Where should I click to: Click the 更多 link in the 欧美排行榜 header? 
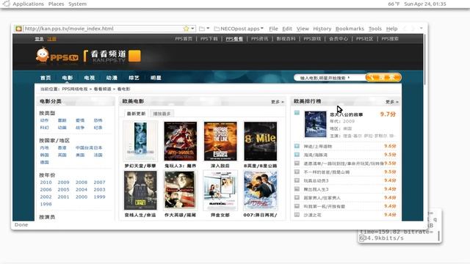[391, 102]
